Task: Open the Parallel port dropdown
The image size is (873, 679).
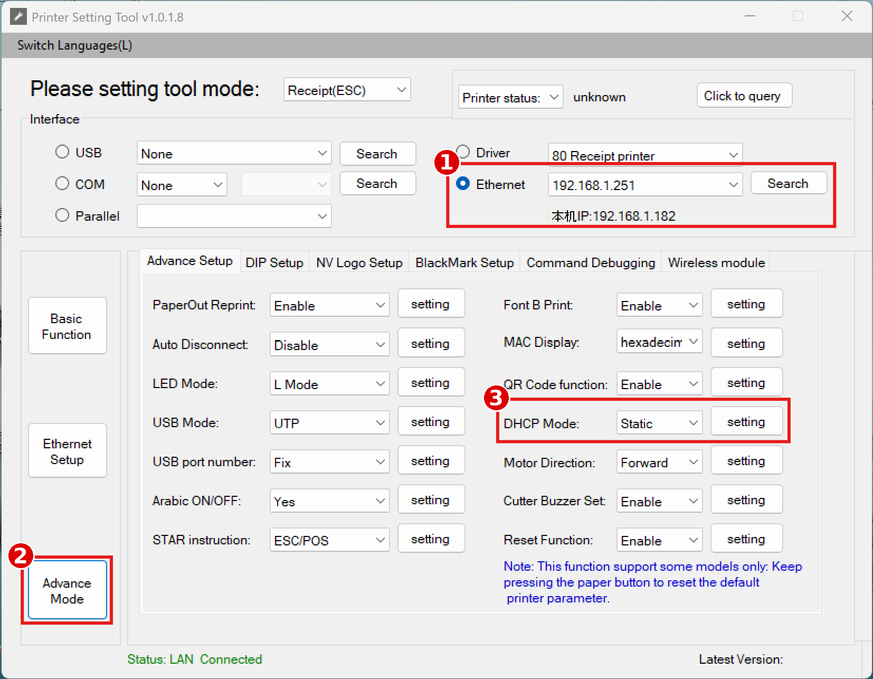Action: point(234,216)
